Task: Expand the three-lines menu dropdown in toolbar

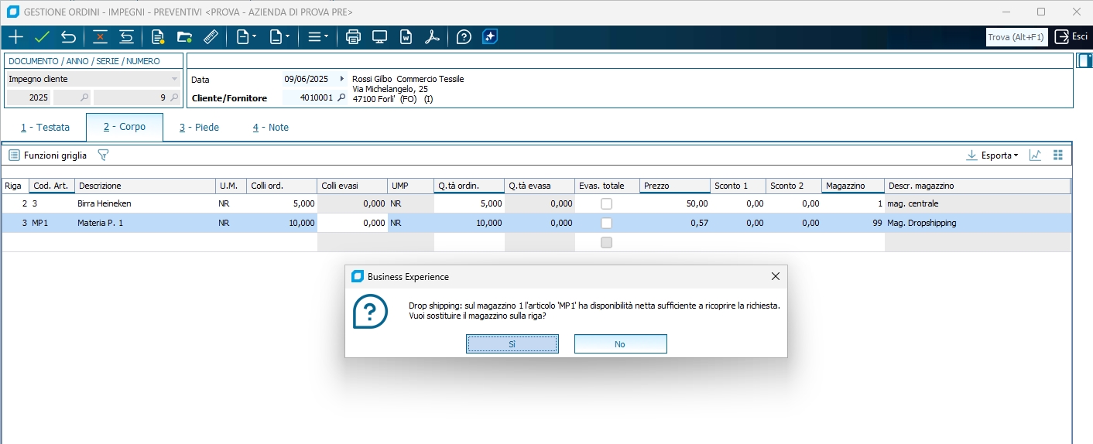Action: pyautogui.click(x=317, y=37)
